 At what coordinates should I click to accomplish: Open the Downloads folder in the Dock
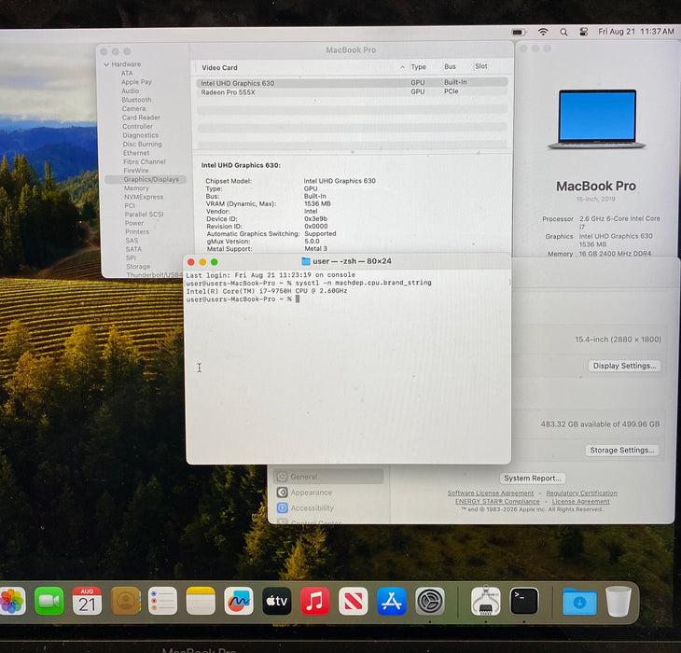(x=579, y=601)
